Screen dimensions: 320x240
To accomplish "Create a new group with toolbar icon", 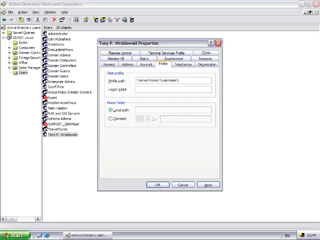I will point(103,20).
